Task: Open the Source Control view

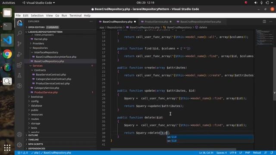Action: coord(19,43)
